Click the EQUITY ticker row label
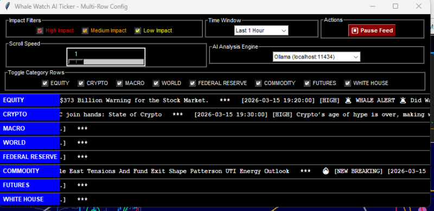434x211 pixels. coord(30,100)
